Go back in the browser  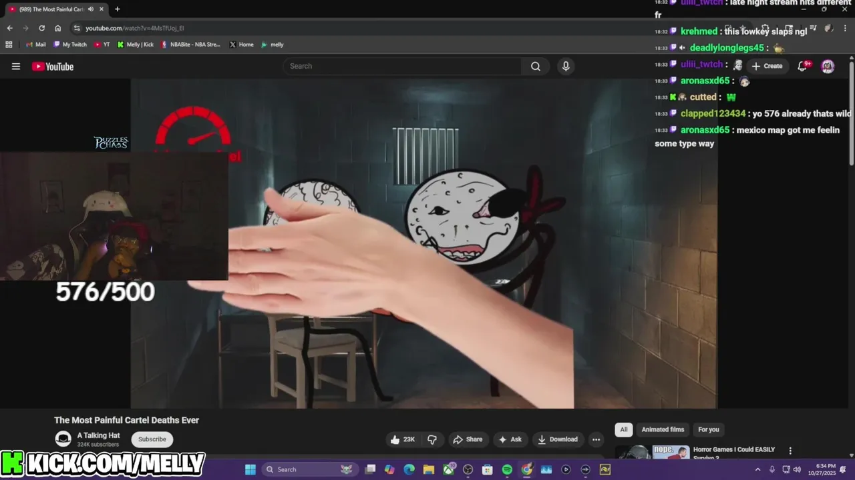click(9, 28)
